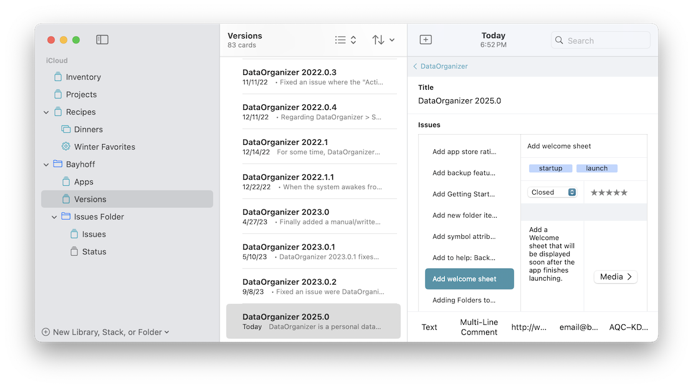Viewport: 693px width, 388px height.
Task: Click the welcome sheet description text
Action: pos(552,254)
